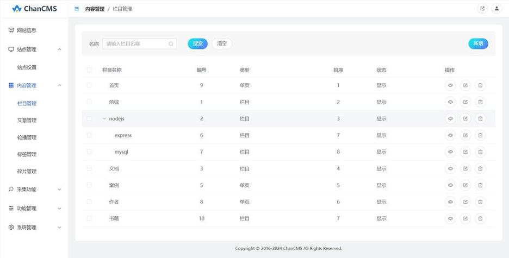Open 文章管理 in the sidebar
Viewport: 509px width, 258px height.
pyautogui.click(x=27, y=120)
